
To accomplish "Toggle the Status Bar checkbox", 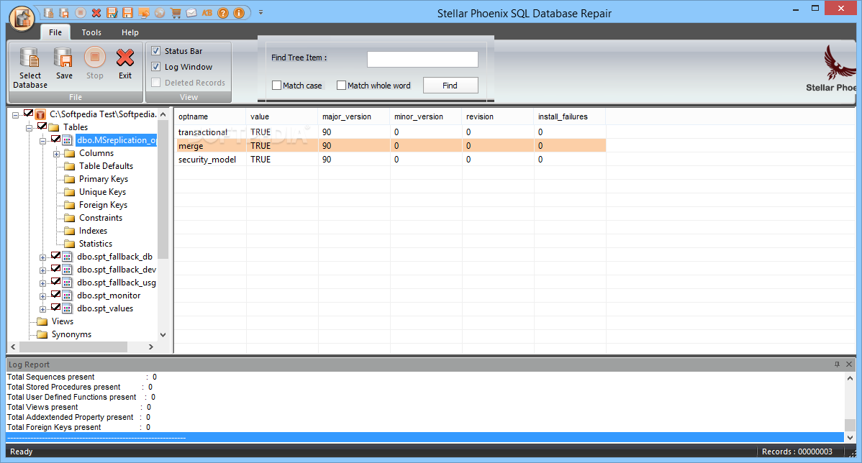I will pos(156,50).
